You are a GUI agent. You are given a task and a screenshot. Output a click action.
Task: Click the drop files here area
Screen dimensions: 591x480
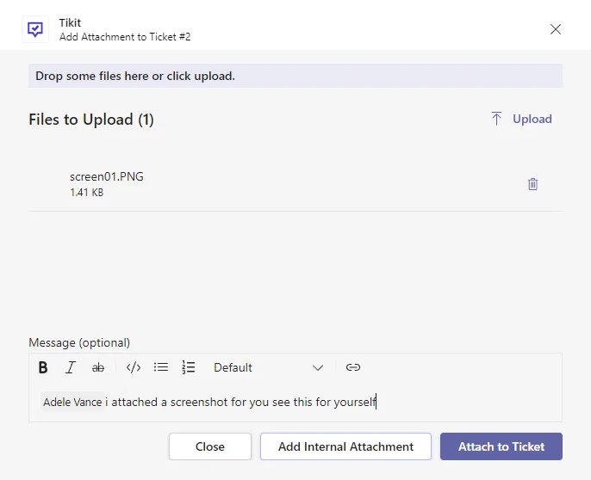click(295, 76)
